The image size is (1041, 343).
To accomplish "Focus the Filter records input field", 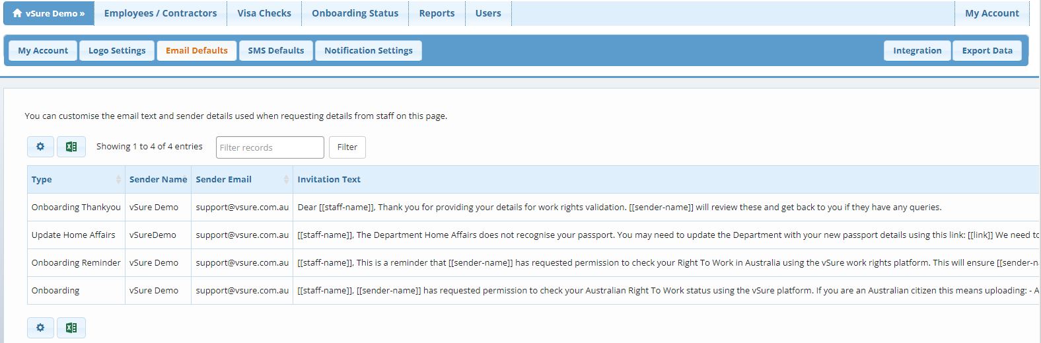I will [269, 147].
